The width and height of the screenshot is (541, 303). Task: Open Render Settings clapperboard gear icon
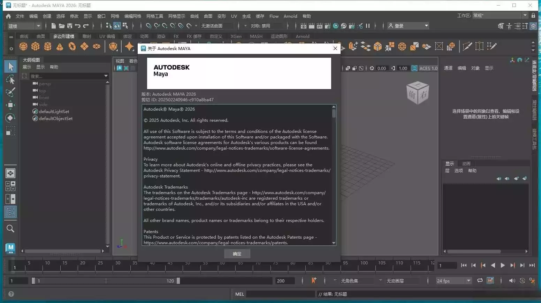click(327, 26)
